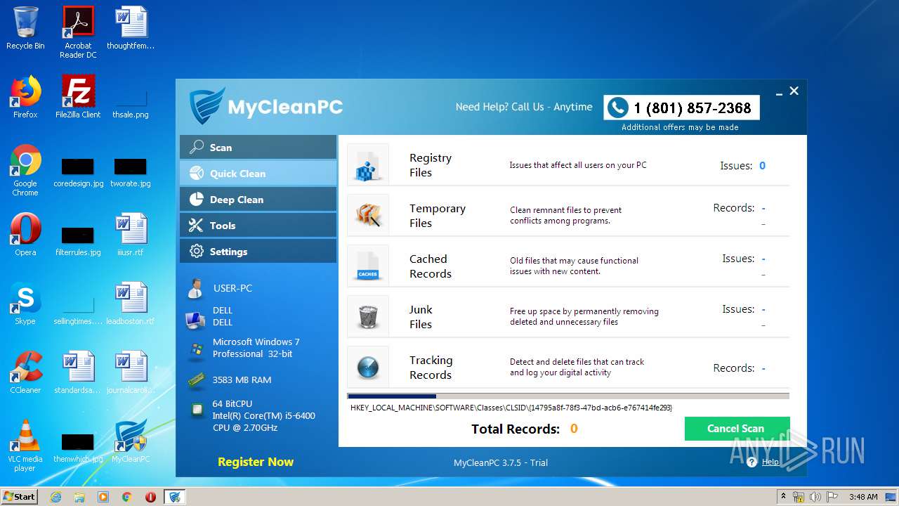
Task: Open the Deep Clean section
Action: click(x=258, y=200)
